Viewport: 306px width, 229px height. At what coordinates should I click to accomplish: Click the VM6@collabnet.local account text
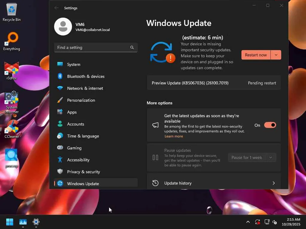click(x=93, y=30)
